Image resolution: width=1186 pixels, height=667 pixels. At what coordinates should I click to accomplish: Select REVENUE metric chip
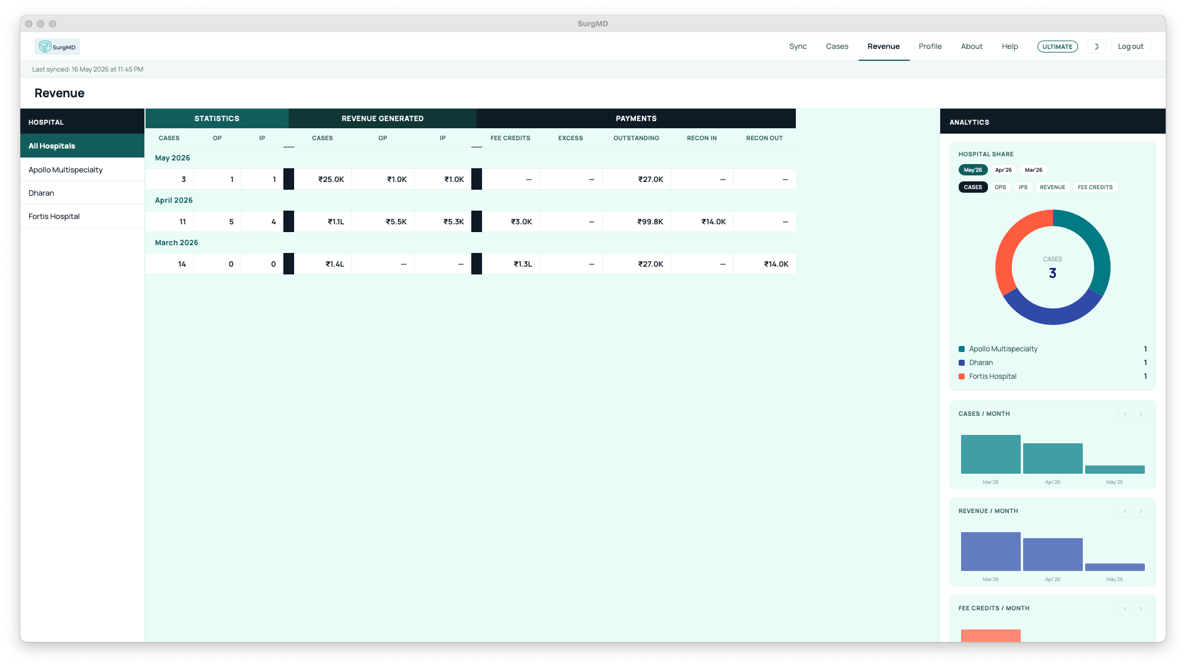click(1052, 187)
